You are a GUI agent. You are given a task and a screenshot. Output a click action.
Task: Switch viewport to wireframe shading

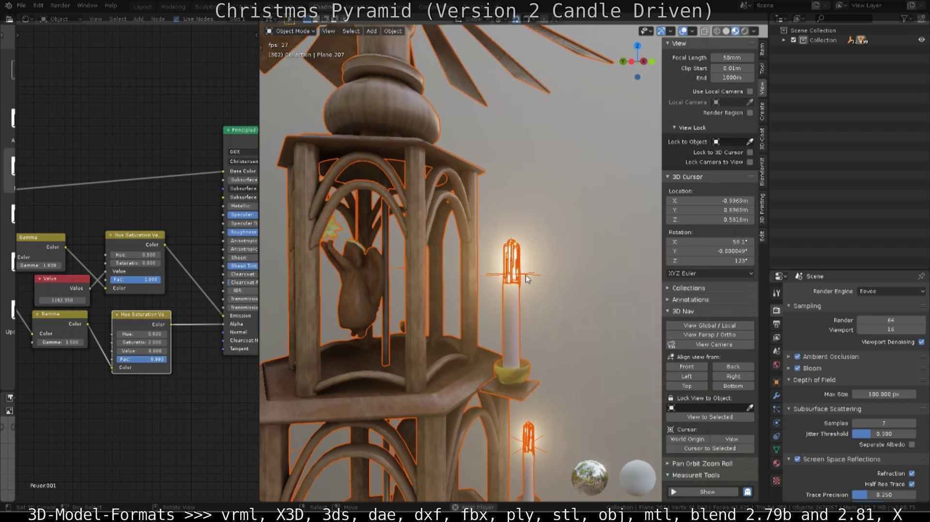coord(717,31)
